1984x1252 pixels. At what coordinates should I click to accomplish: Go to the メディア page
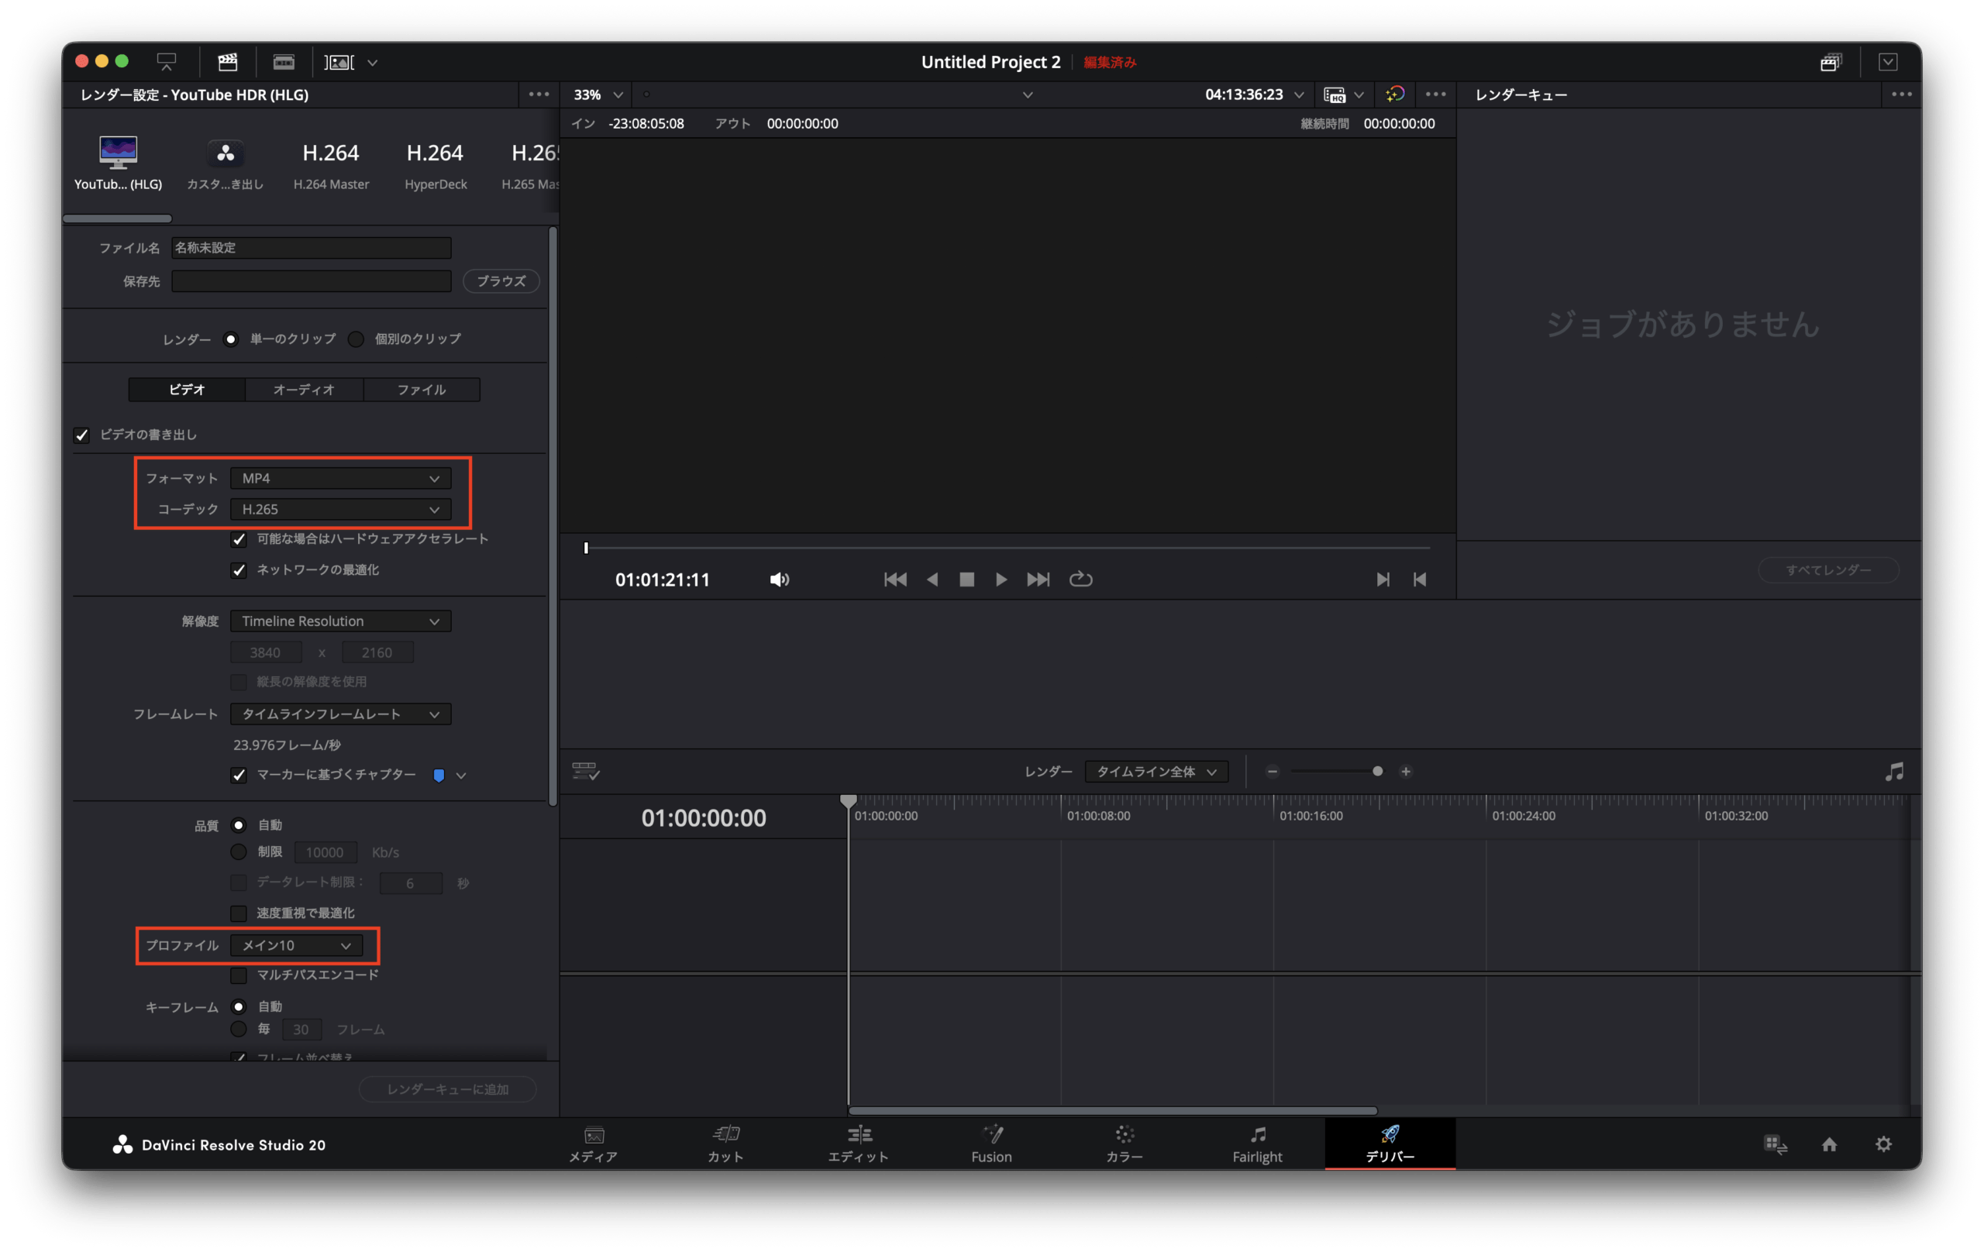(593, 1144)
